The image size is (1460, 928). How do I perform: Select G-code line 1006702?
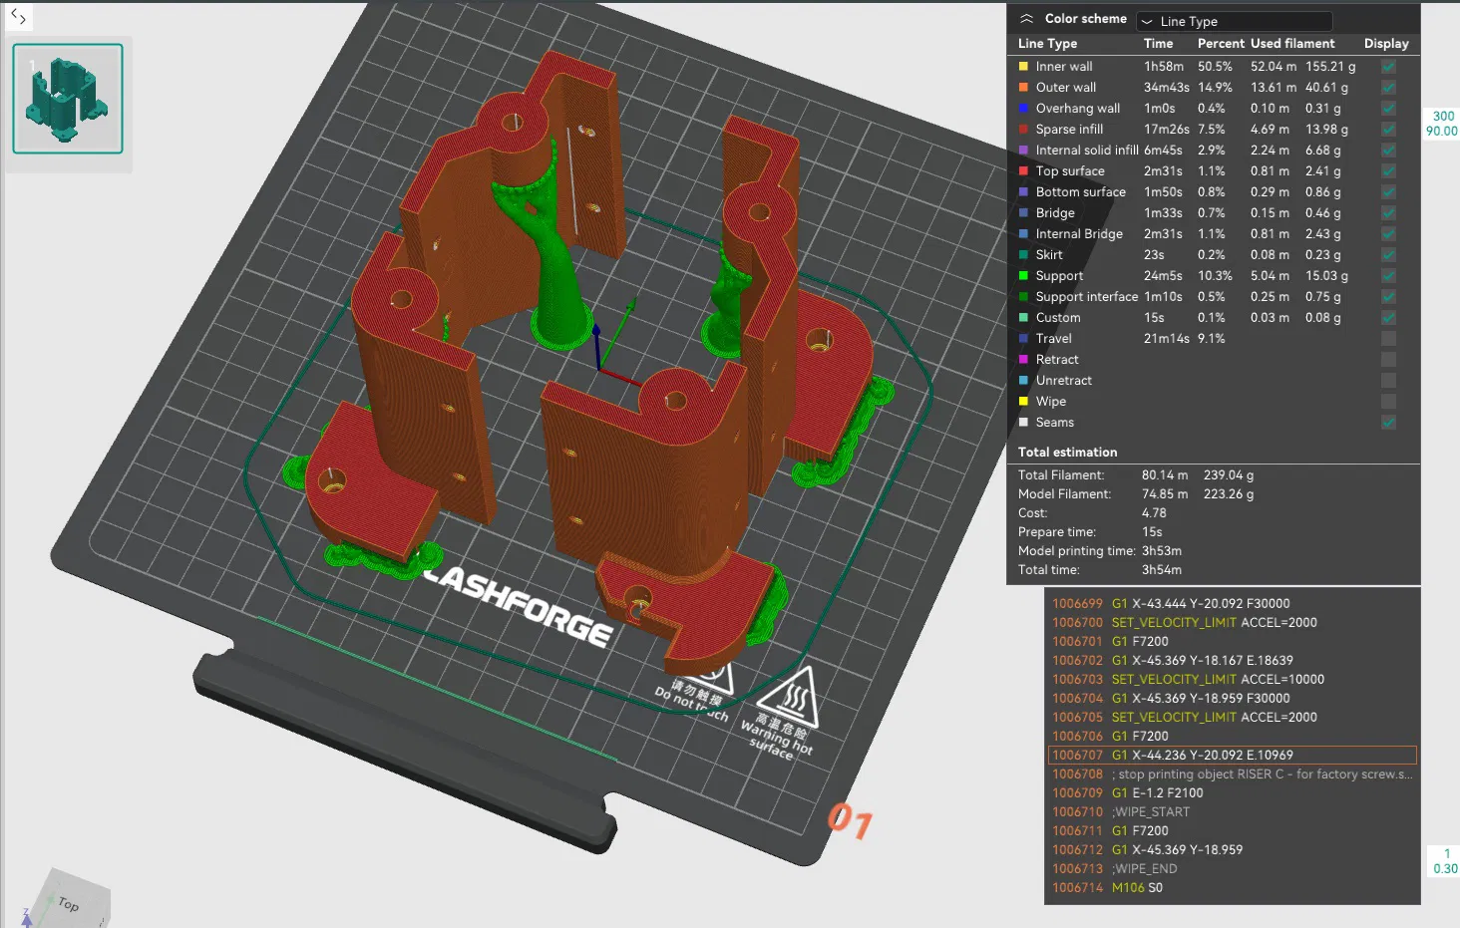(1233, 661)
